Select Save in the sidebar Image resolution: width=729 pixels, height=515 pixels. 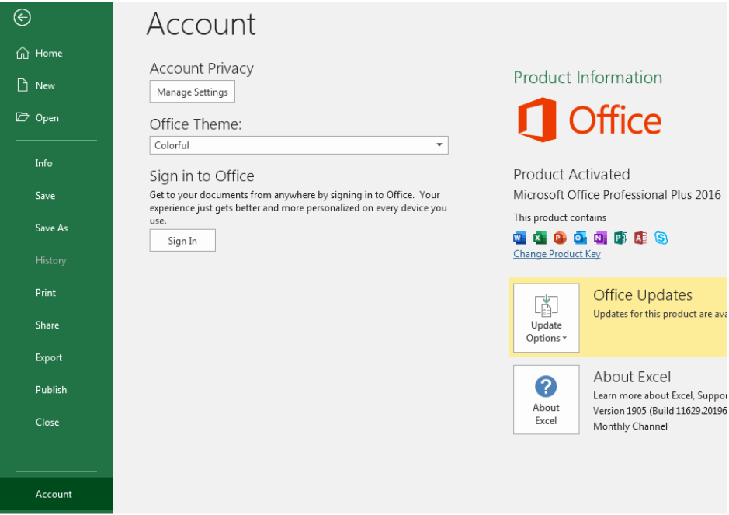point(45,196)
